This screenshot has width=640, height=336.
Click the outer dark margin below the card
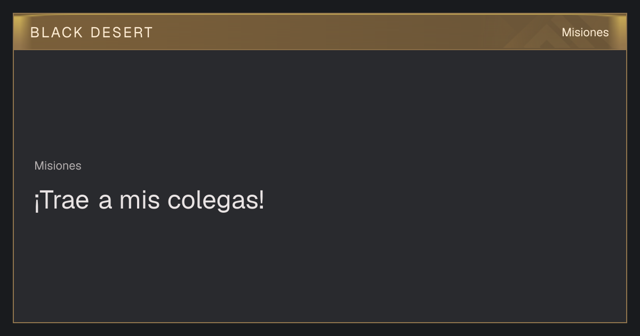pyautogui.click(x=320, y=330)
